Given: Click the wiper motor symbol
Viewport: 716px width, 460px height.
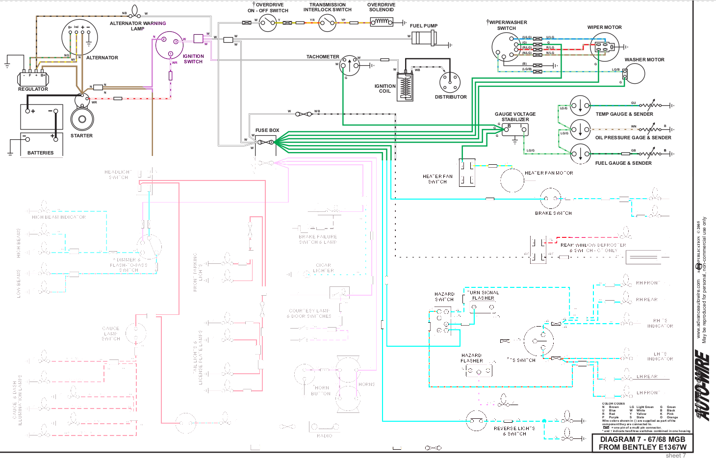Looking at the screenshot, I should click(x=605, y=47).
